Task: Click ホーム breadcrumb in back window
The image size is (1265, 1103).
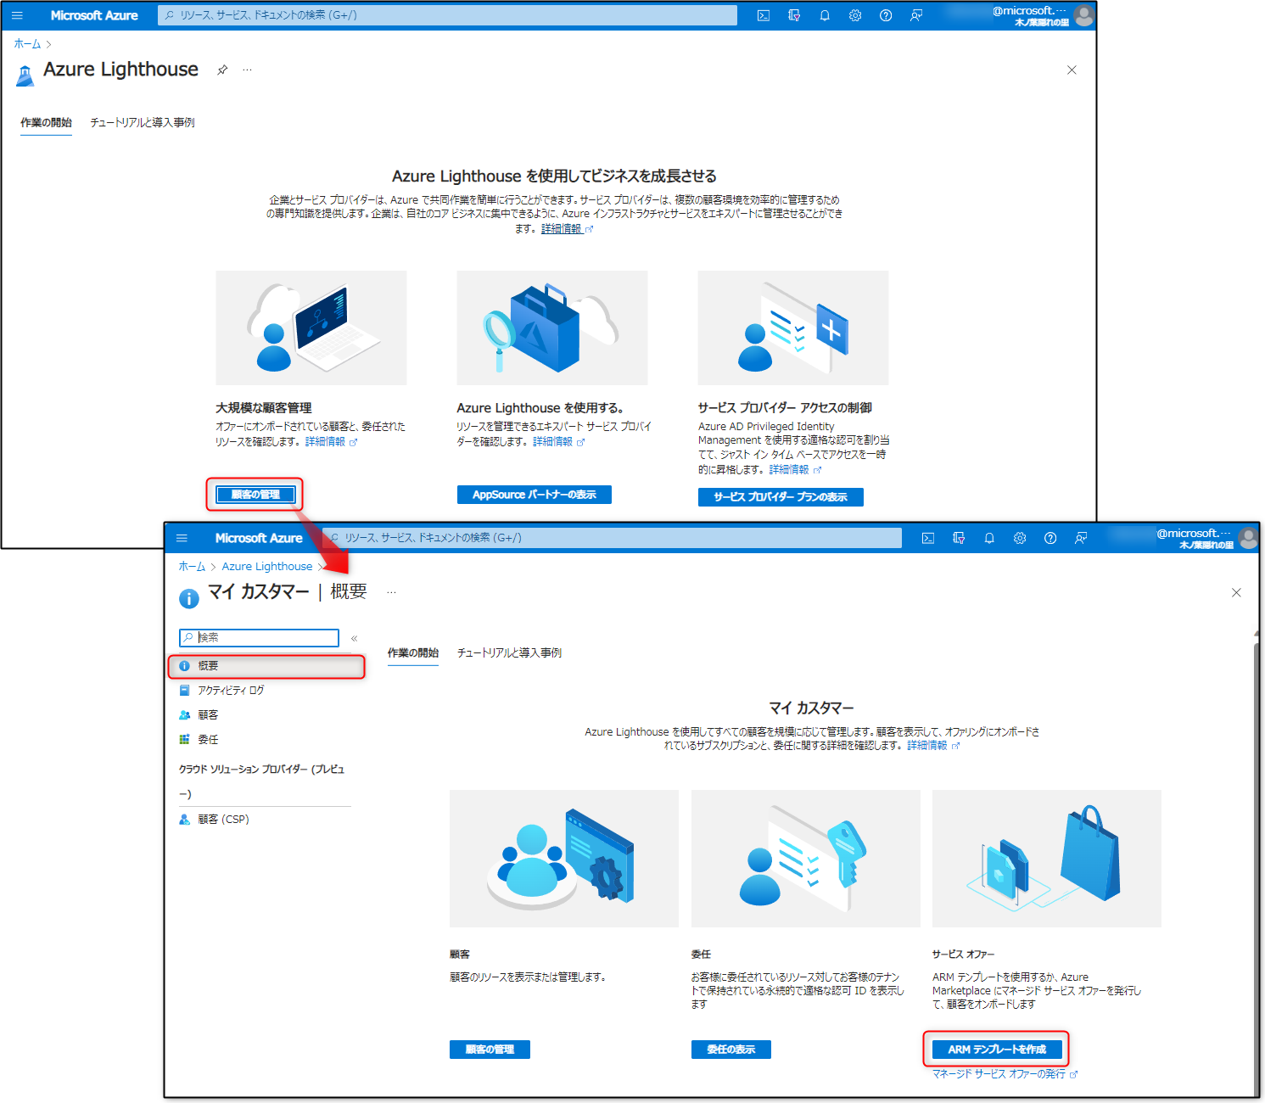Action: click(x=27, y=44)
